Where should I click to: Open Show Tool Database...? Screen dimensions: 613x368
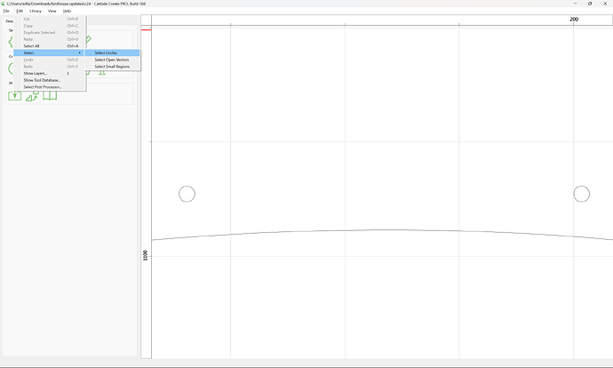point(50,80)
